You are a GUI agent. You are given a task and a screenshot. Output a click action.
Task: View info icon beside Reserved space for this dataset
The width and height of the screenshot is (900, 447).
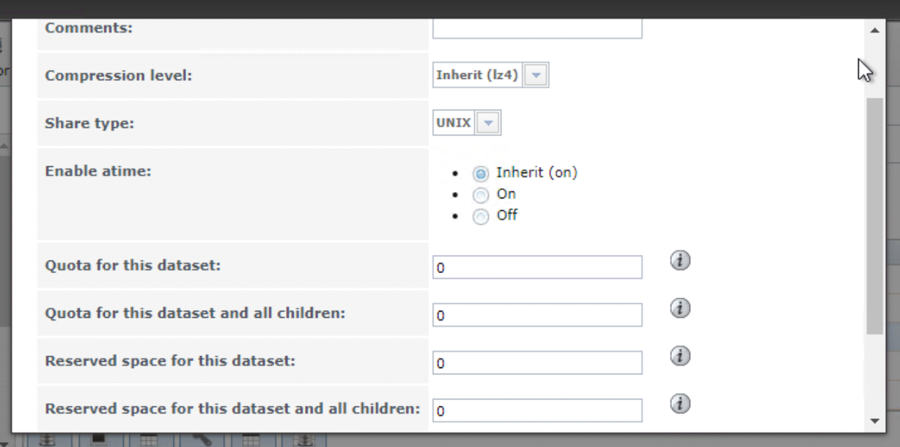(680, 356)
